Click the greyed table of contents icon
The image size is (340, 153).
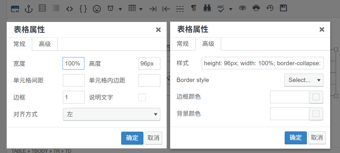56,8
